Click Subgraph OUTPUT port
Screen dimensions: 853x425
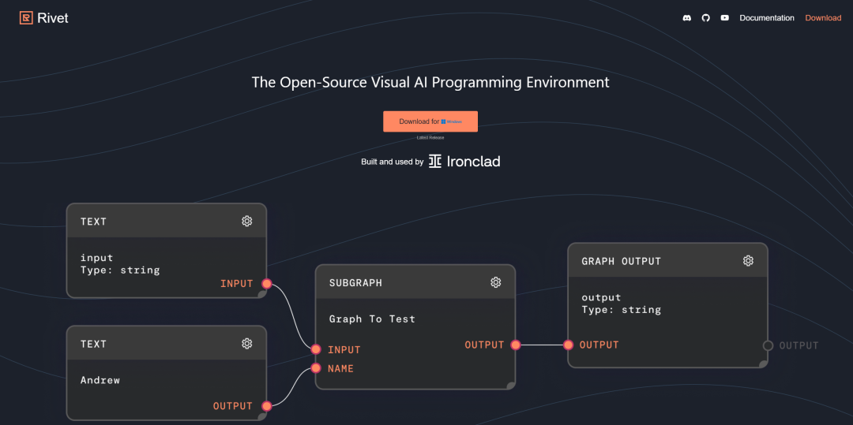[x=516, y=345]
